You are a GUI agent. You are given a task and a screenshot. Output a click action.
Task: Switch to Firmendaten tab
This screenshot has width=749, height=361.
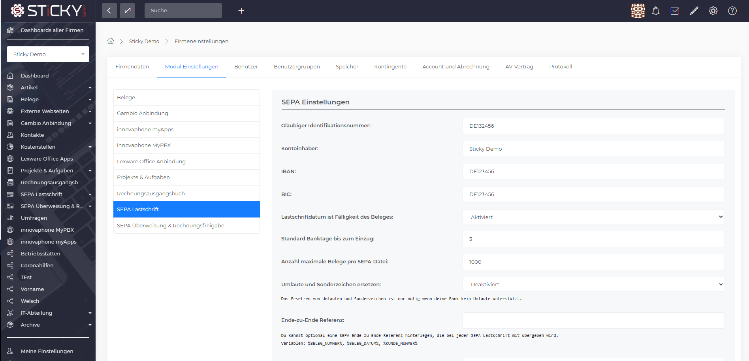point(132,66)
